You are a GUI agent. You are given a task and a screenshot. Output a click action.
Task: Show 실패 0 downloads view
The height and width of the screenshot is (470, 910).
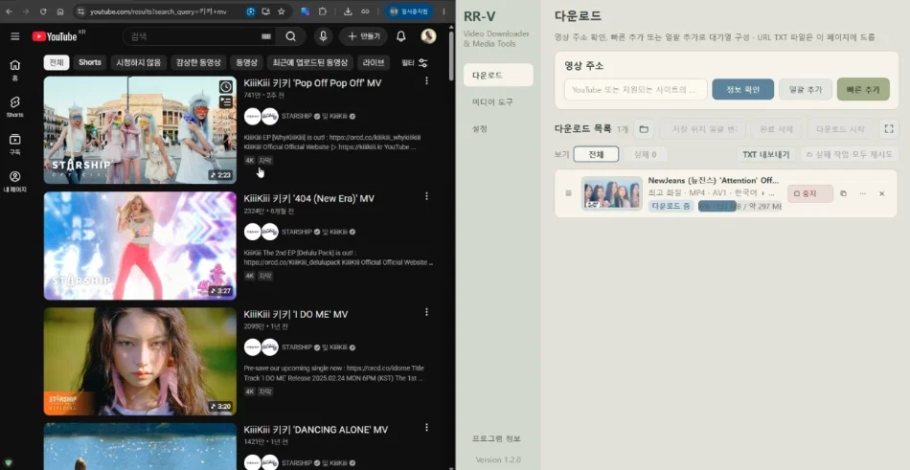point(645,154)
